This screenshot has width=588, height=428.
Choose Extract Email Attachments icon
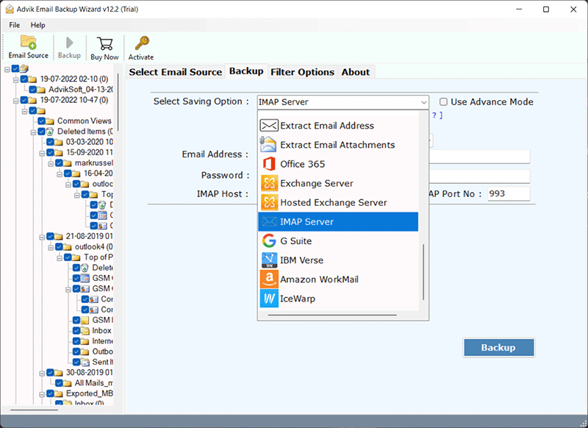(269, 144)
